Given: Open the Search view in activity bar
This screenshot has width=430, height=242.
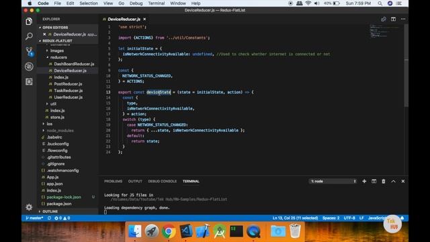Looking at the screenshot, I should click(29, 36).
